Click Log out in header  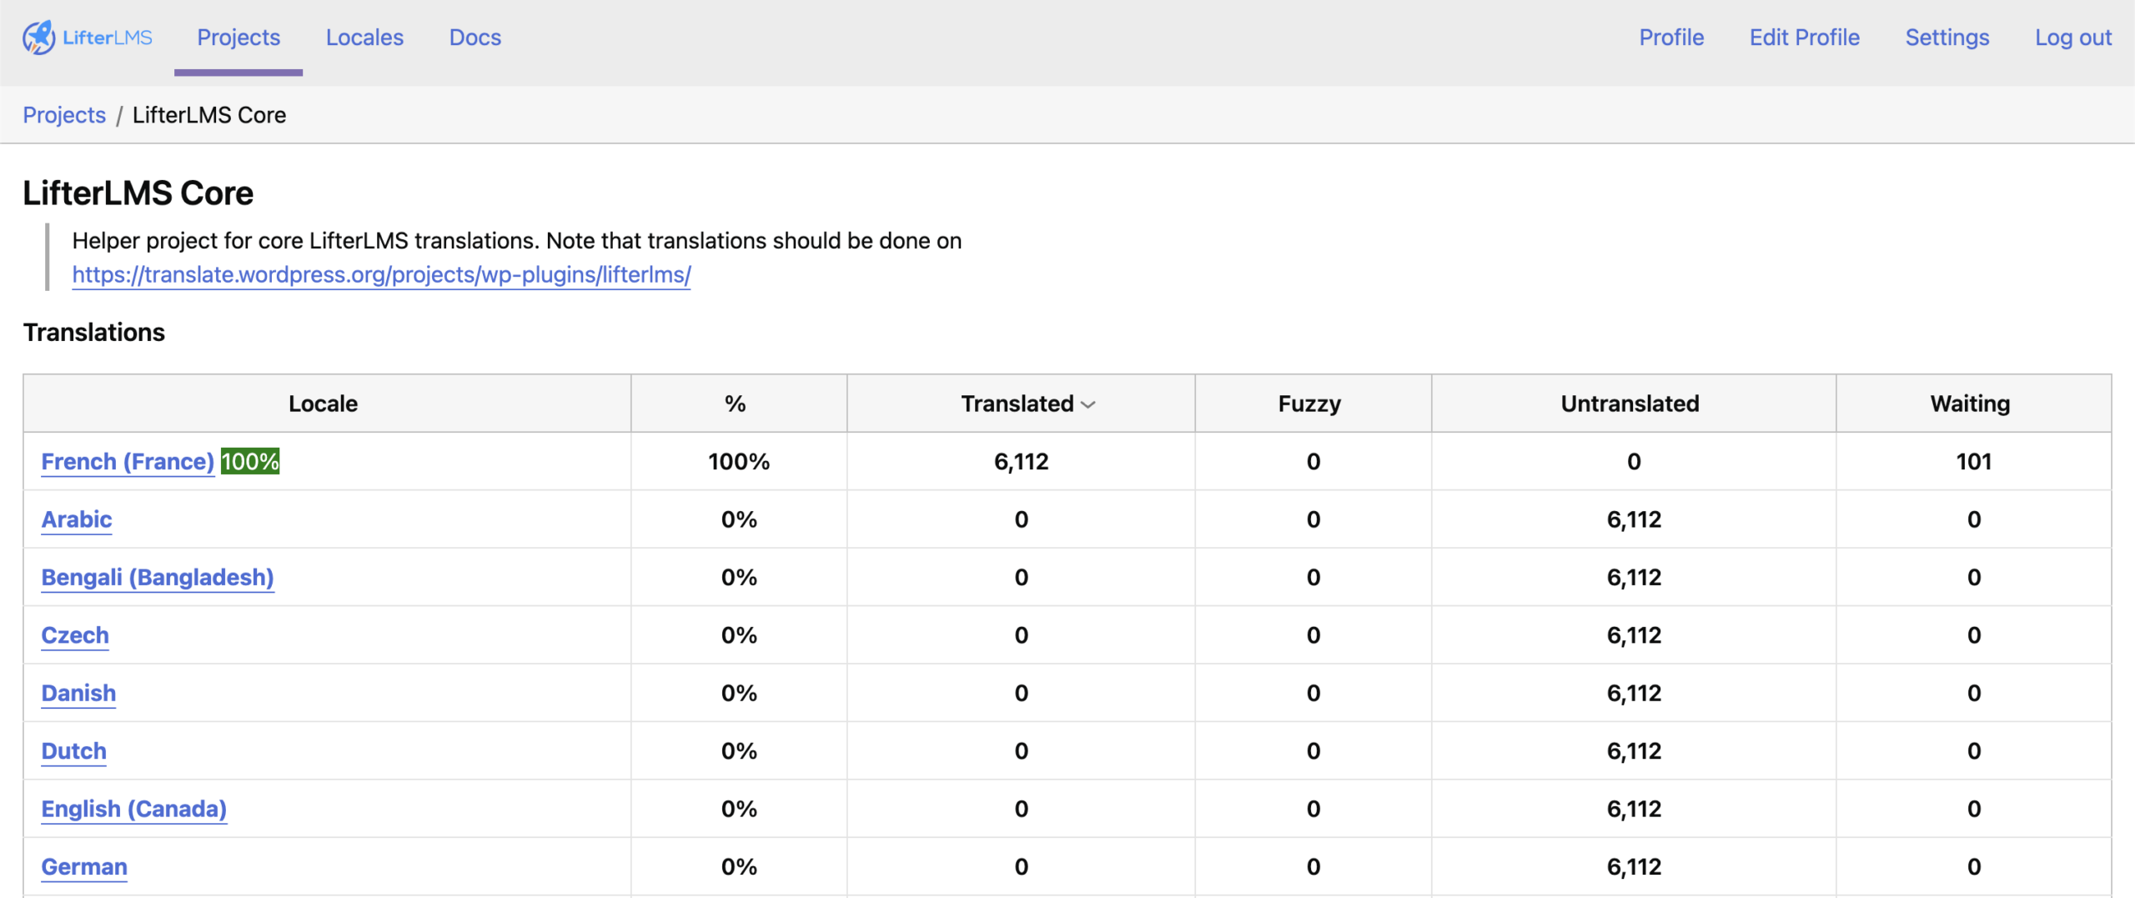tap(2072, 38)
